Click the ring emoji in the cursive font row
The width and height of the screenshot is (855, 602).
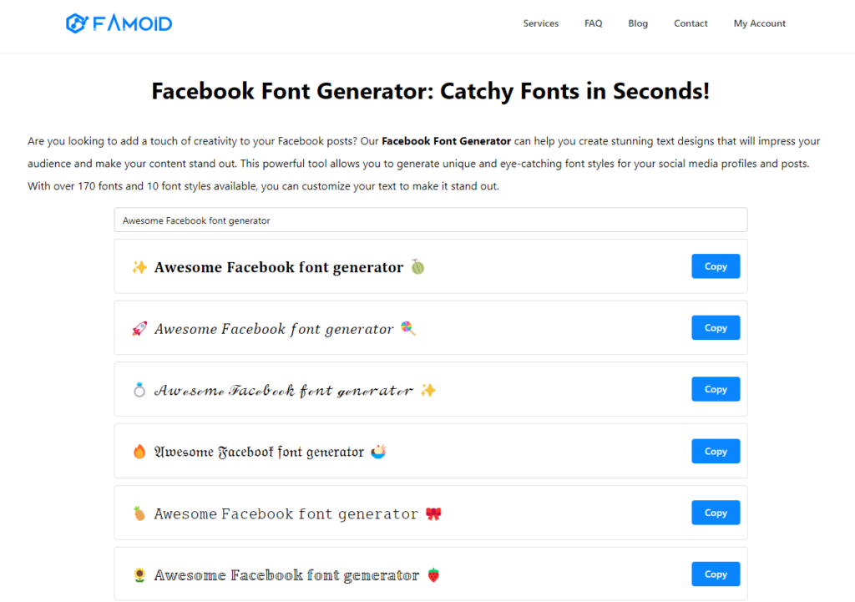coord(140,388)
